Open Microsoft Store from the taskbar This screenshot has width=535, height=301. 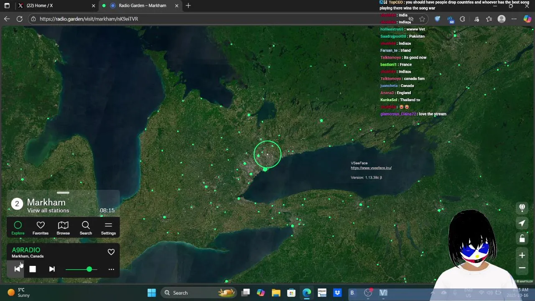291,293
